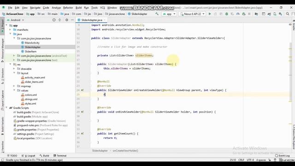The height and width of the screenshot is (166, 295).
Task: Expand the manifests folder
Action: pyautogui.click(x=10, y=30)
